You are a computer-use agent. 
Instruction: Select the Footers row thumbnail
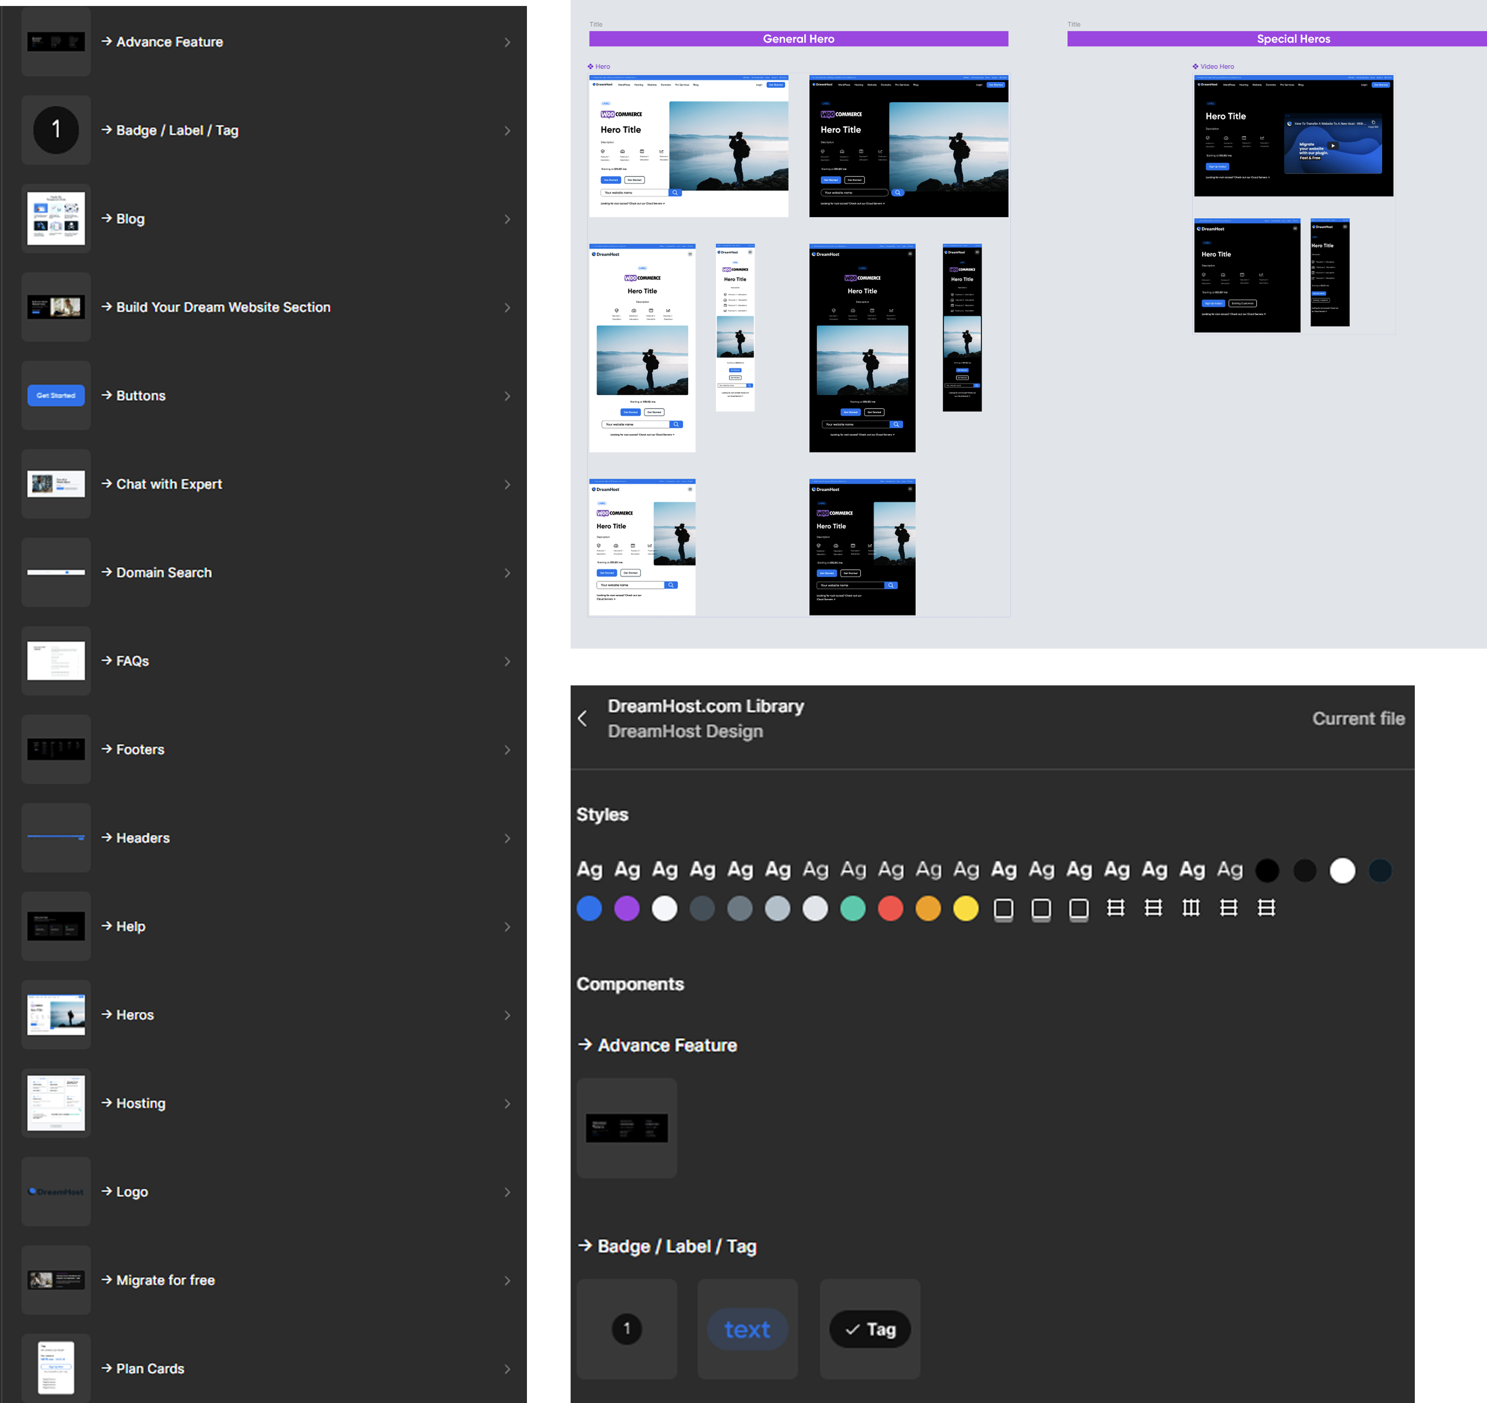coord(56,749)
